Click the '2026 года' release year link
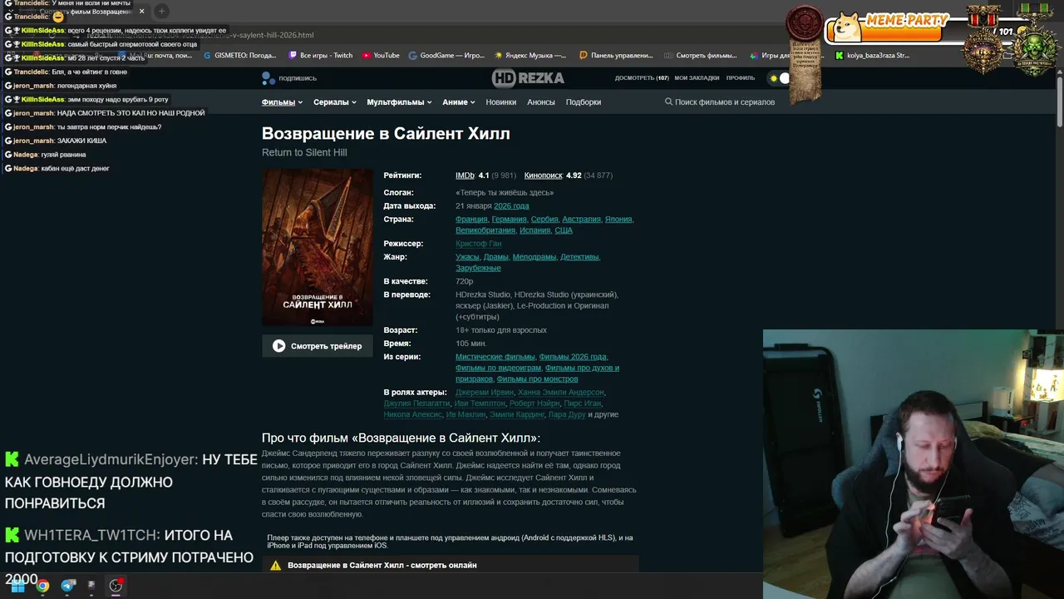The width and height of the screenshot is (1064, 599). click(x=511, y=205)
